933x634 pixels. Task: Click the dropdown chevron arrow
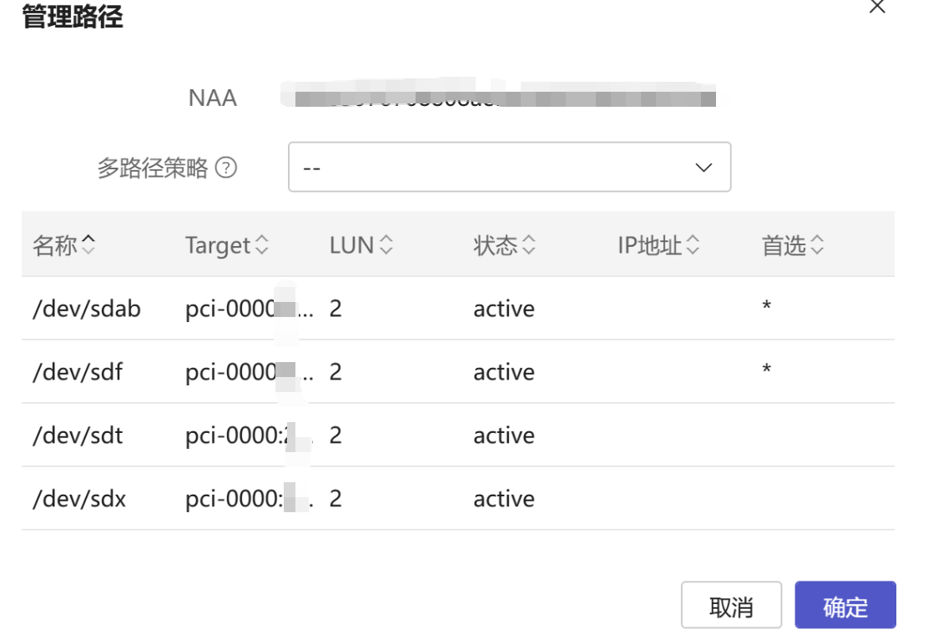704,168
